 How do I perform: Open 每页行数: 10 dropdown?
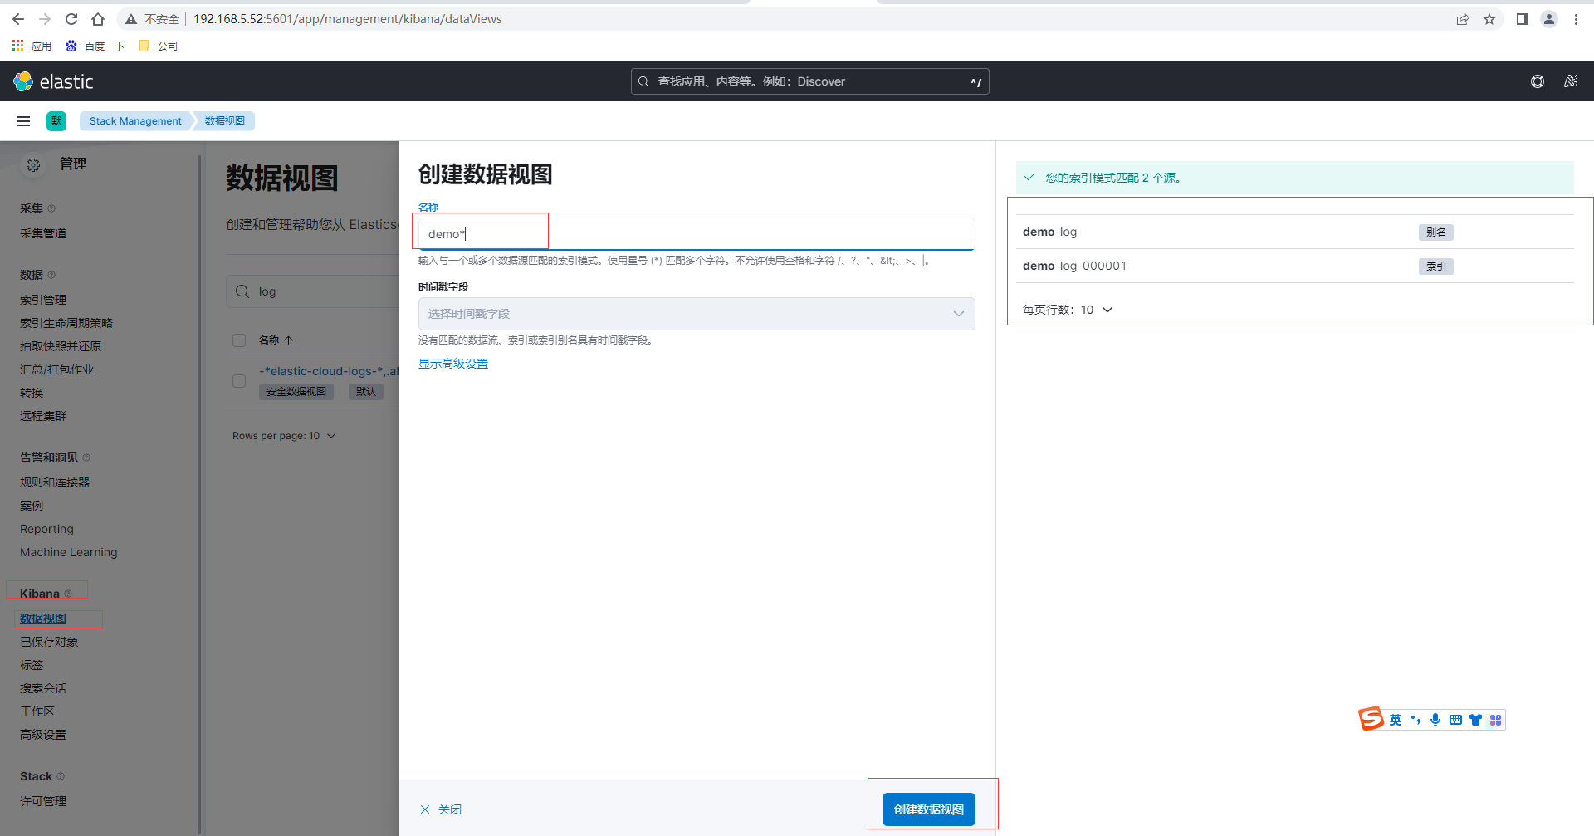click(1068, 310)
